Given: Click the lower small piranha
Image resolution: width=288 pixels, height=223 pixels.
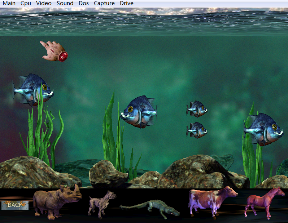Looking at the screenshot, I should pyautogui.click(x=197, y=130).
